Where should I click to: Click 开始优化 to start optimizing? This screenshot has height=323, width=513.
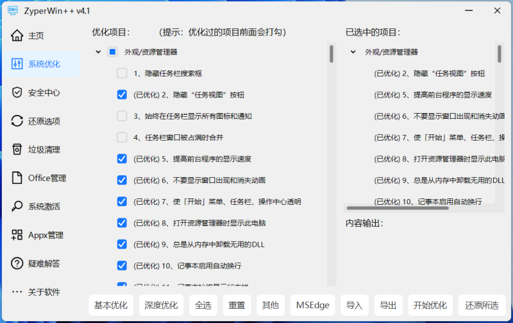click(x=430, y=305)
